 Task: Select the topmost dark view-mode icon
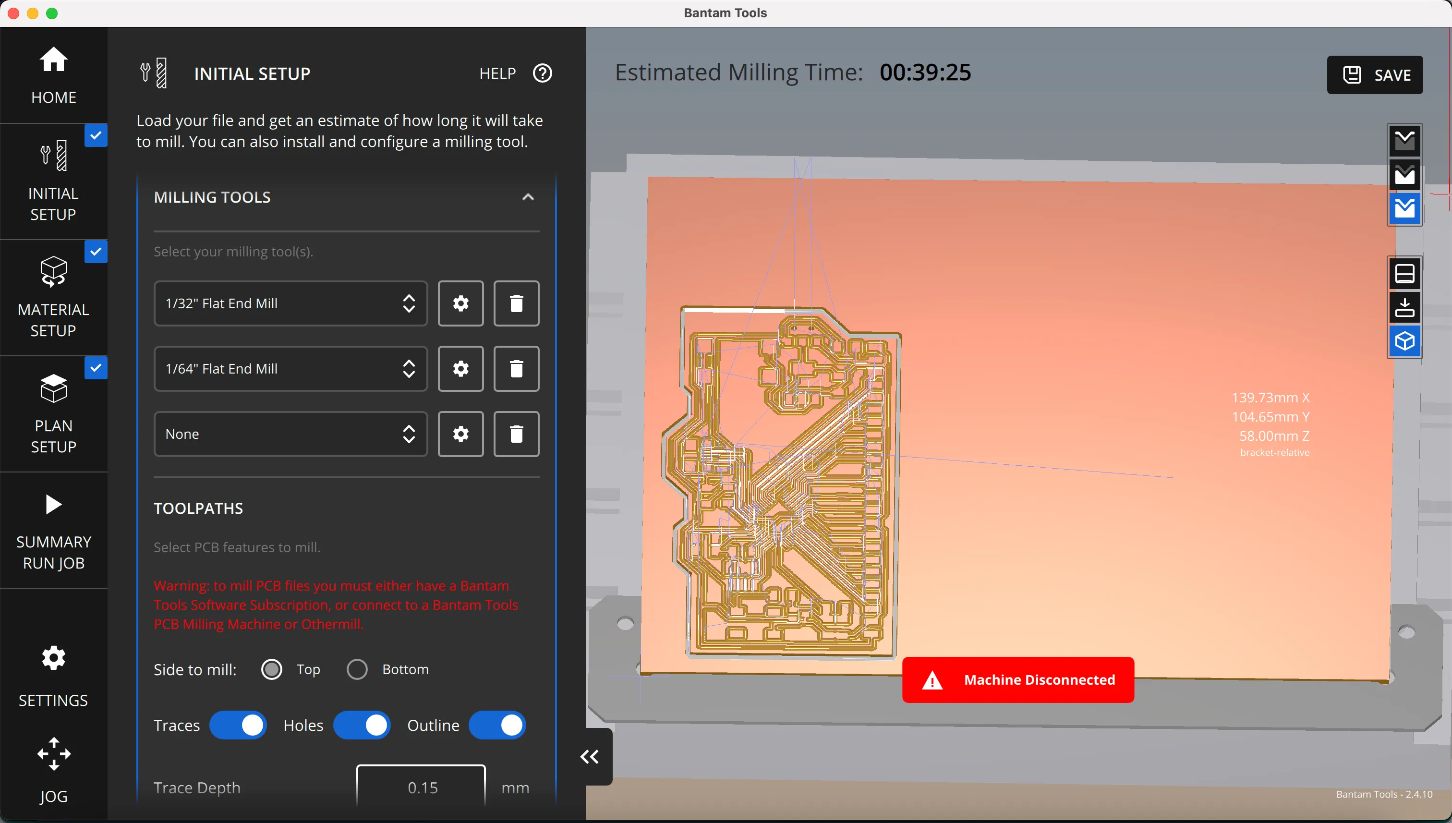click(x=1404, y=141)
